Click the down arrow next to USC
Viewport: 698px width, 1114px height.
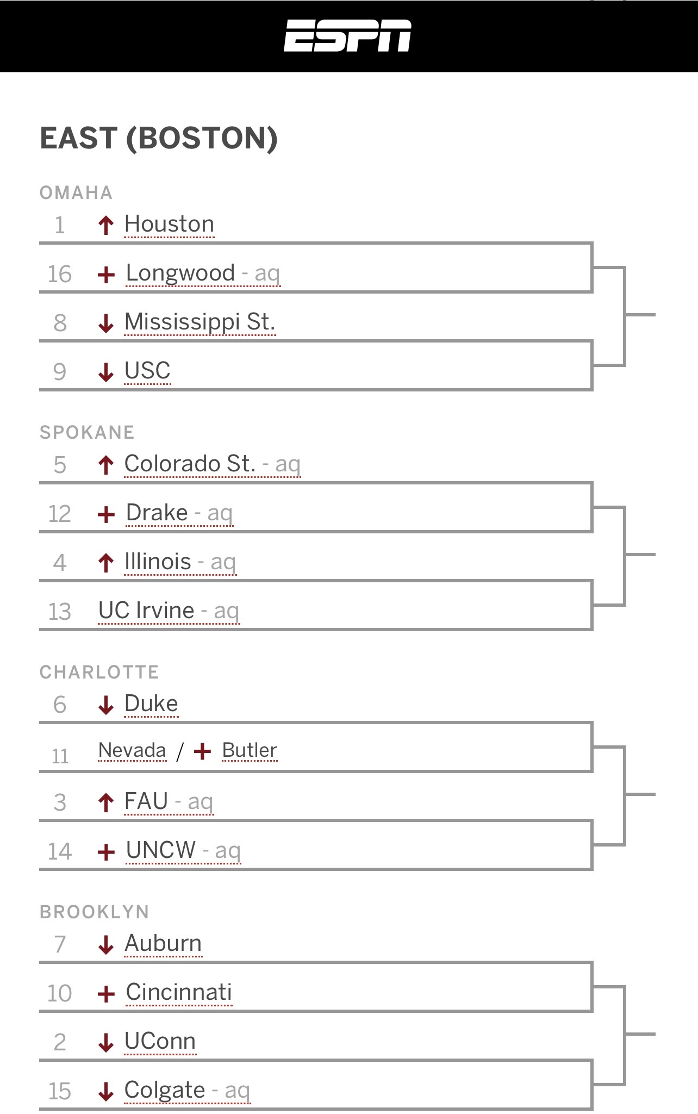106,372
